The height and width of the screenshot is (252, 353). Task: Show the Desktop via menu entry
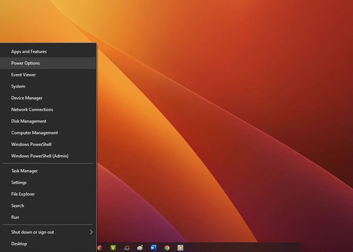(48, 244)
